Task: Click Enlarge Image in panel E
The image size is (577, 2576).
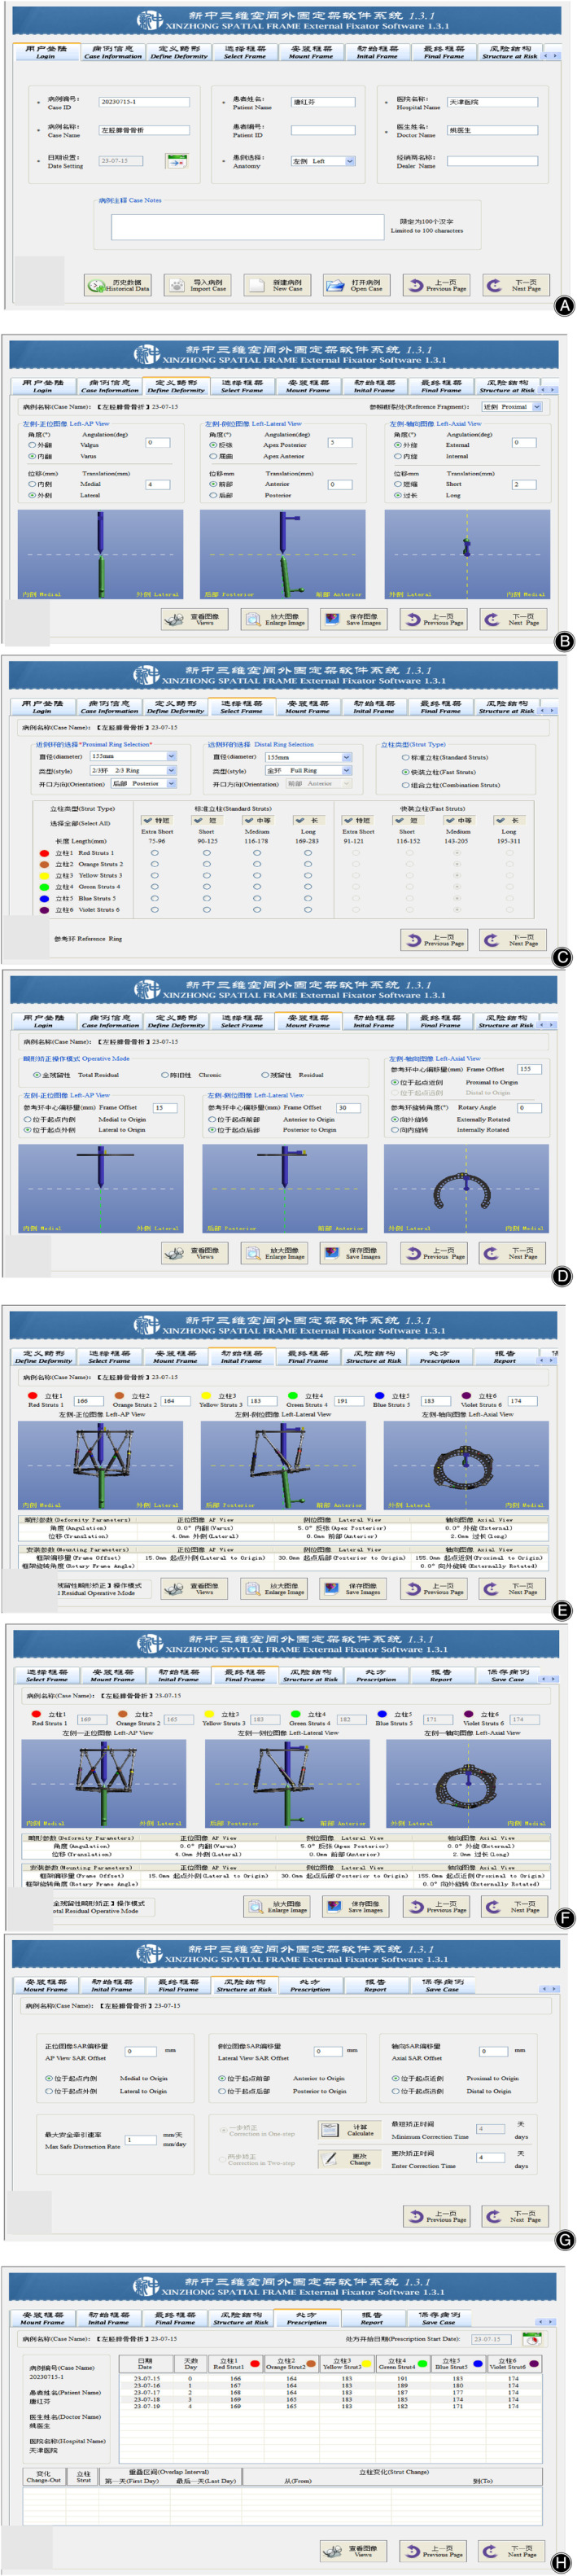Action: tap(274, 1588)
